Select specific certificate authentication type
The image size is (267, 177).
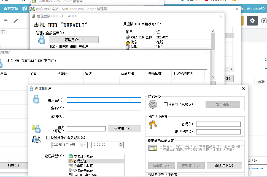(96, 166)
